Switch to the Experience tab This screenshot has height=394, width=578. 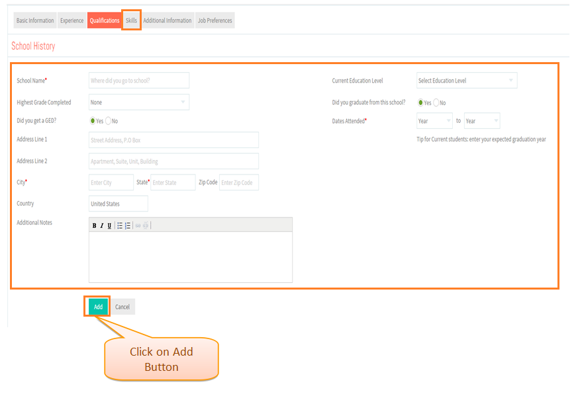click(x=72, y=20)
